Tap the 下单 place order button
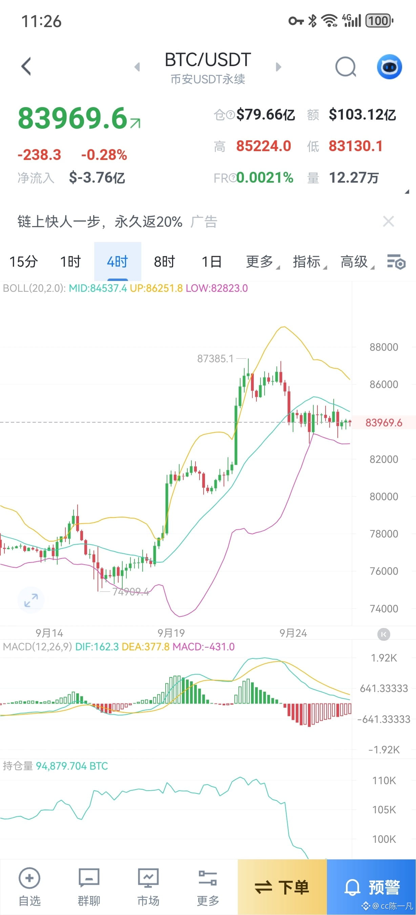Screen dimensions: 416x915 tap(282, 887)
